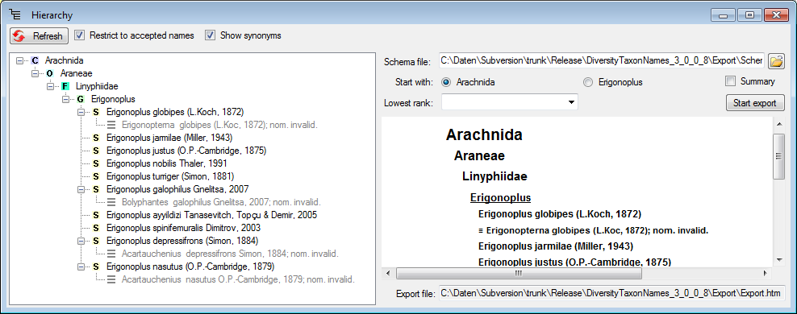This screenshot has height=314, width=797.
Task: Open schema file folder browse icon
Action: [776, 61]
